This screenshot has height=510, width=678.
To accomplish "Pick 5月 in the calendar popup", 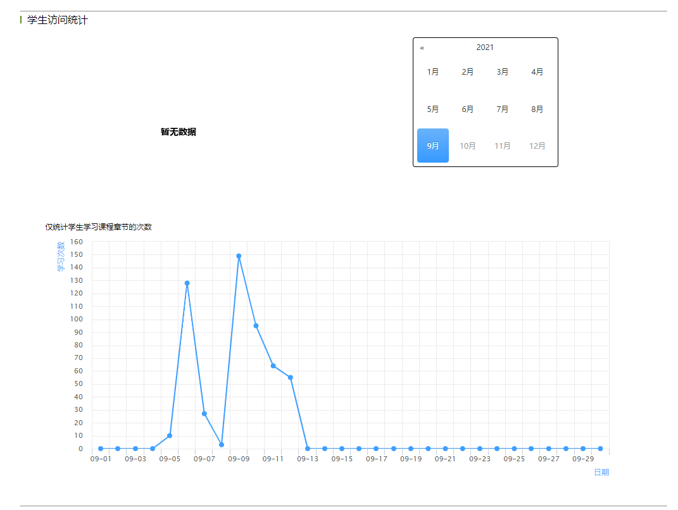I will coord(433,109).
